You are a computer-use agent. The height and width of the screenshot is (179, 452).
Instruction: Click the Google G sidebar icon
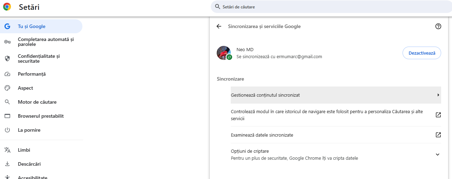pos(7,26)
